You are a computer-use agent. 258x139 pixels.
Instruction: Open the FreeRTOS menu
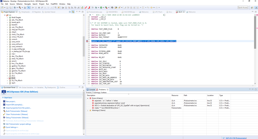[x=54, y=4]
